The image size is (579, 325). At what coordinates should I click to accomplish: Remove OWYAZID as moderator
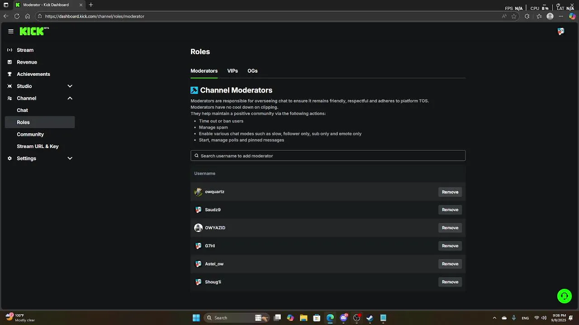pos(450,228)
